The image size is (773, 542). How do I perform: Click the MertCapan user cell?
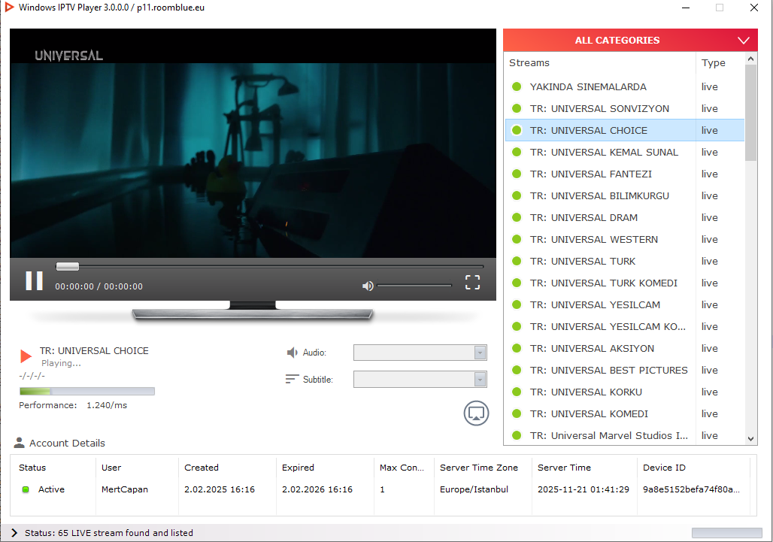click(125, 489)
